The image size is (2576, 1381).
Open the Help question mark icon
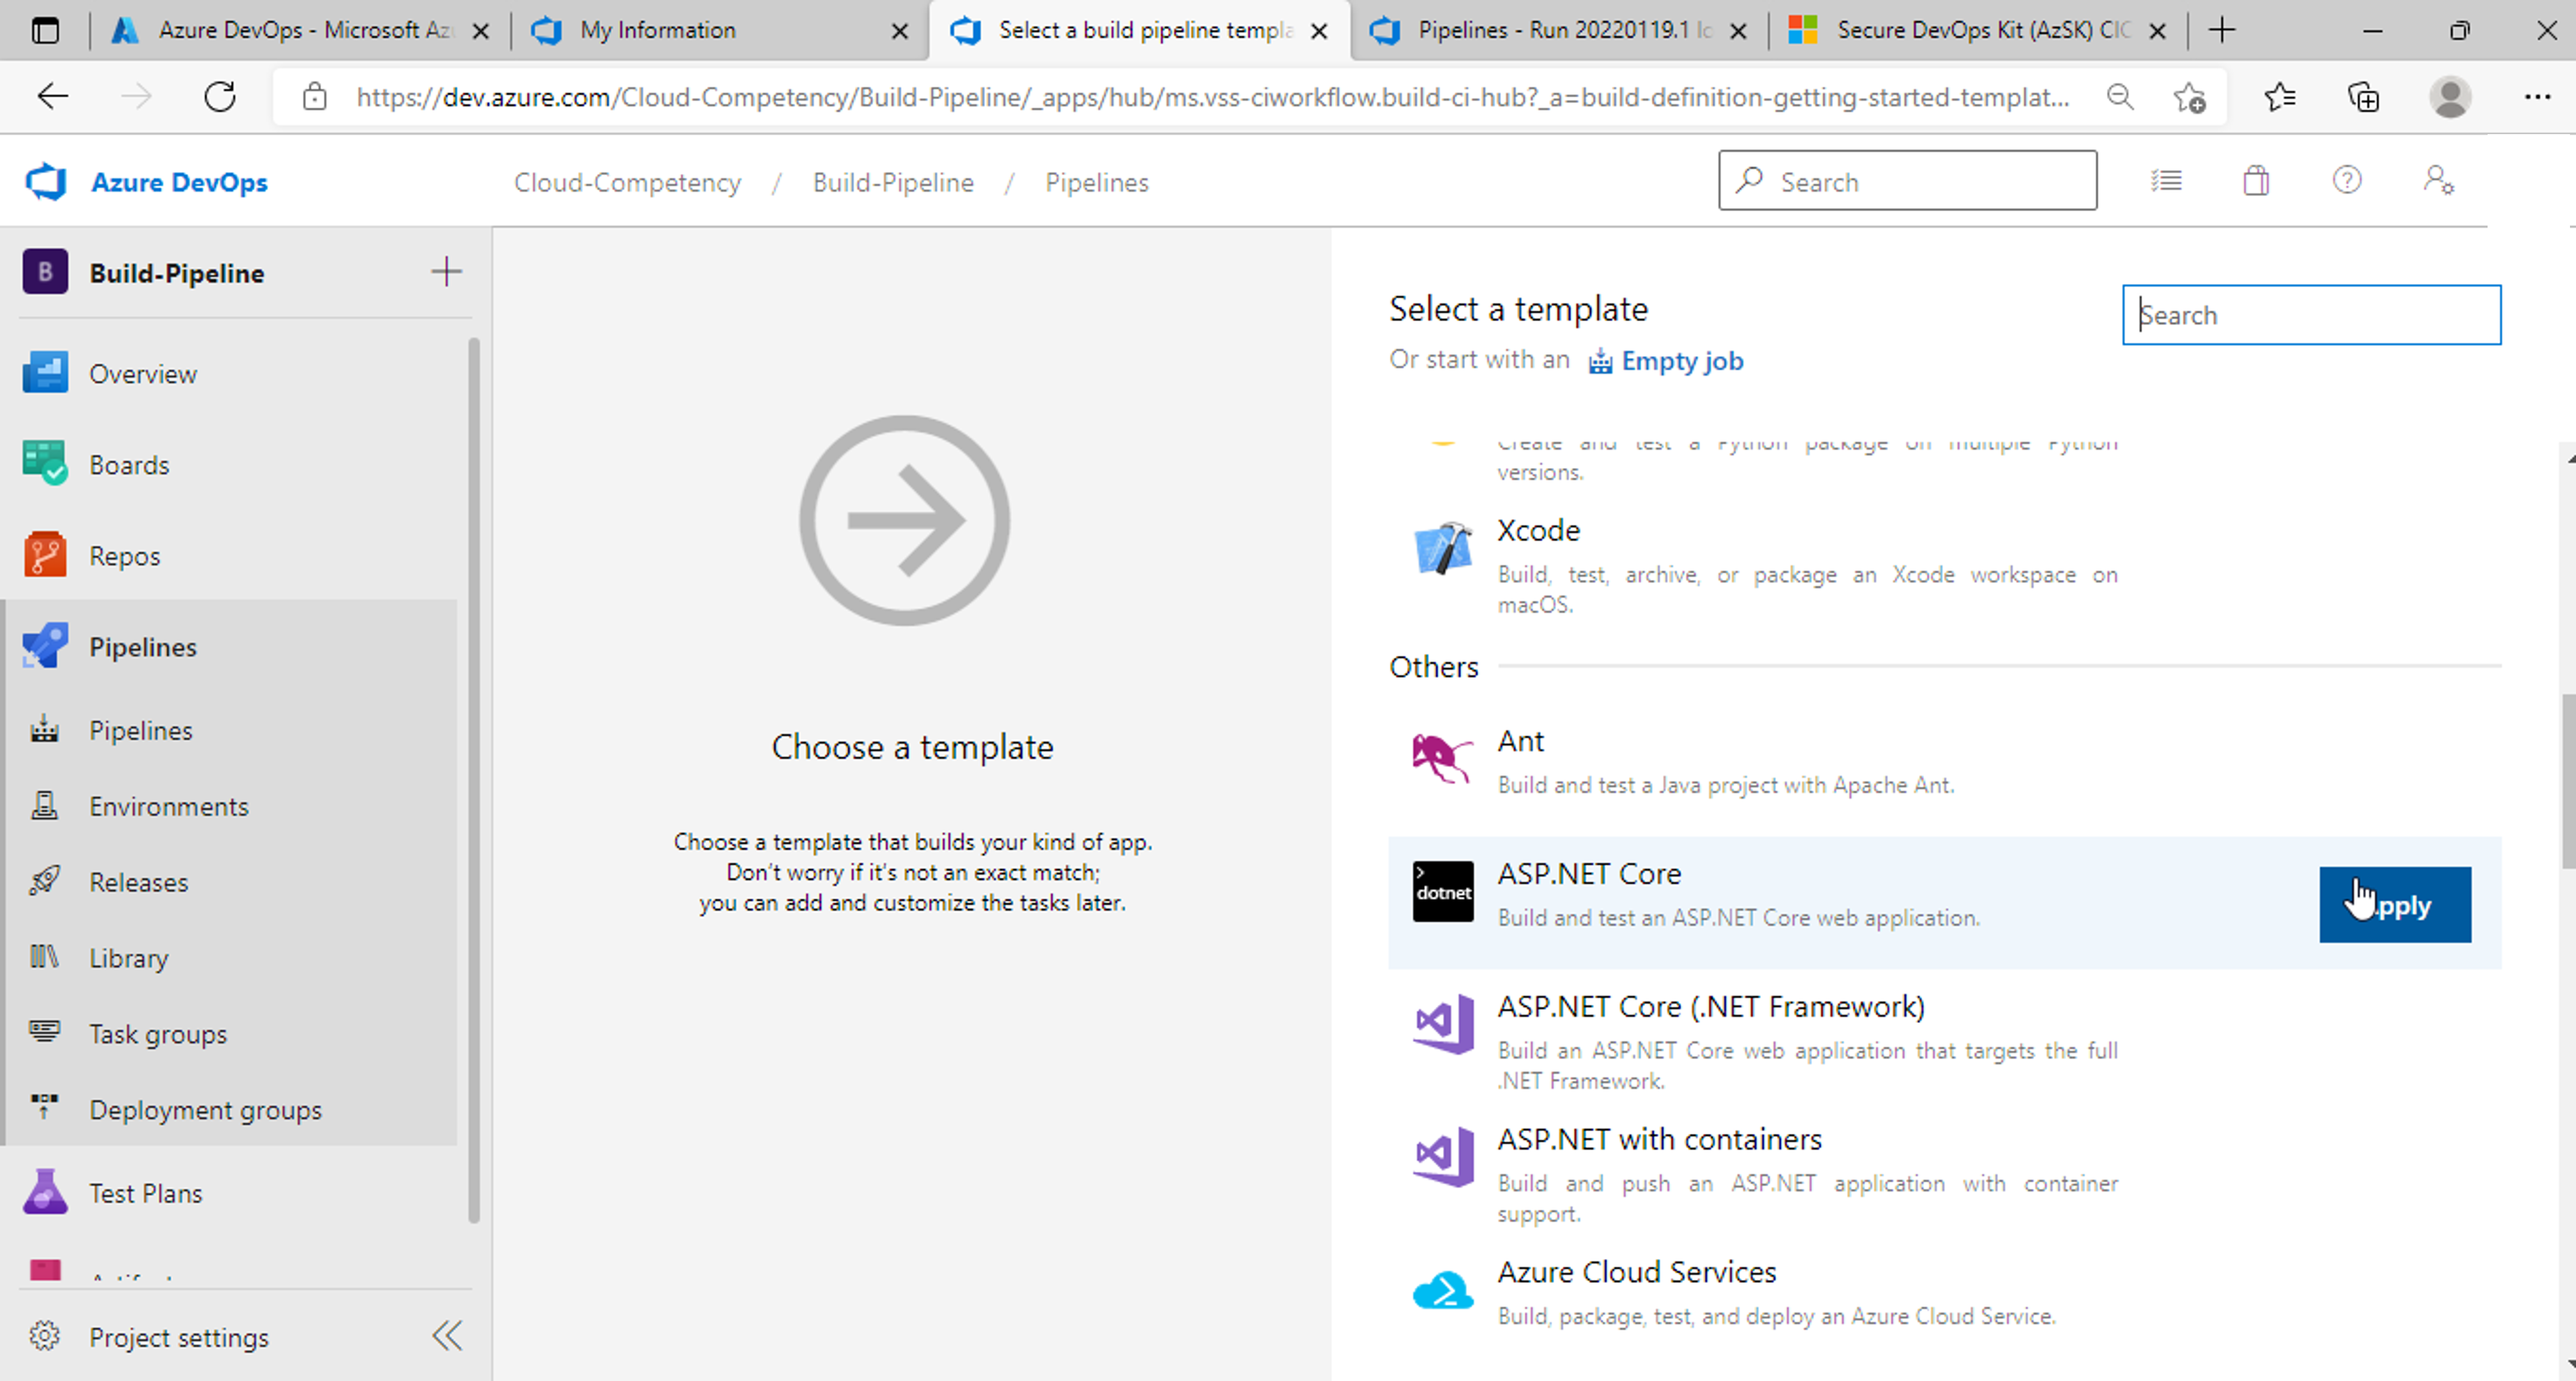(x=2347, y=181)
